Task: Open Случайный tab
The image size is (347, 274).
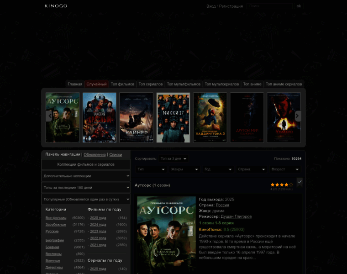Action: tap(96, 84)
